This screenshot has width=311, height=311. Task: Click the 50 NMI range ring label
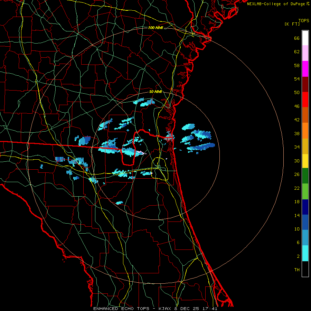(x=155, y=92)
